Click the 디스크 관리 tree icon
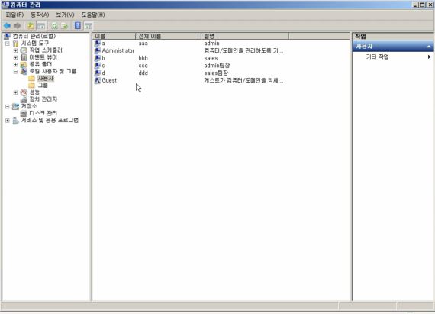The width and height of the screenshot is (435, 314). coord(24,113)
